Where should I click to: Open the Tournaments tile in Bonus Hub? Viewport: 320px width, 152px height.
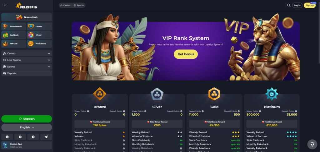[x=14, y=26]
